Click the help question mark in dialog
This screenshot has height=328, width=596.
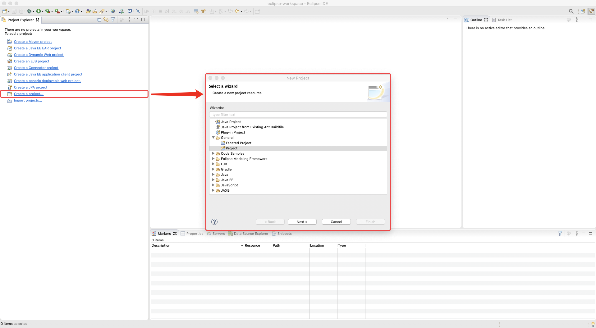pos(214,222)
